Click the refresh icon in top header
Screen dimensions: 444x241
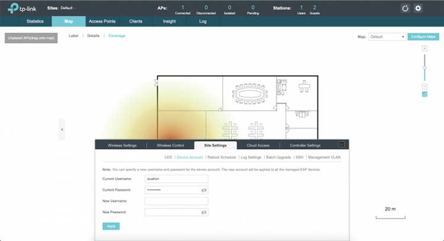[x=405, y=8]
